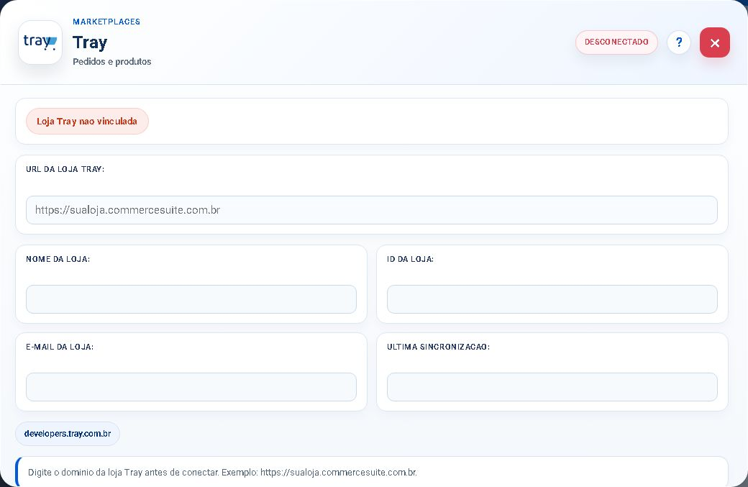Focus the URL da loja Tray input
Screen dimensions: 748x487
(x=372, y=210)
